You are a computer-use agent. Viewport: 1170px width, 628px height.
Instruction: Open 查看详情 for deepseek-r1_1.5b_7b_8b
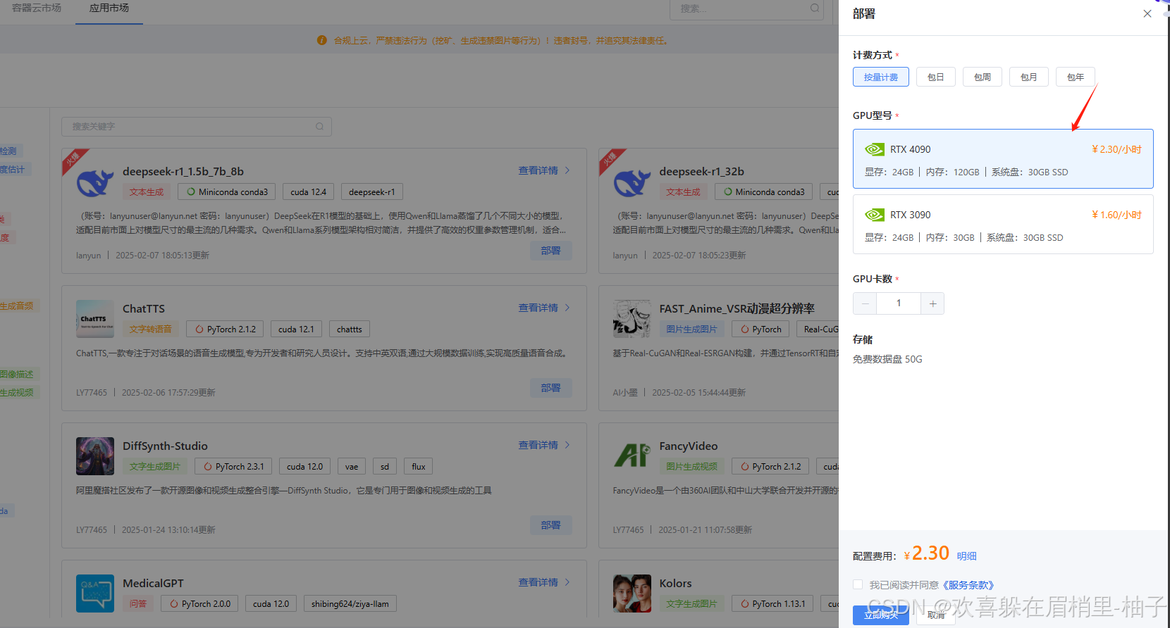coord(538,170)
